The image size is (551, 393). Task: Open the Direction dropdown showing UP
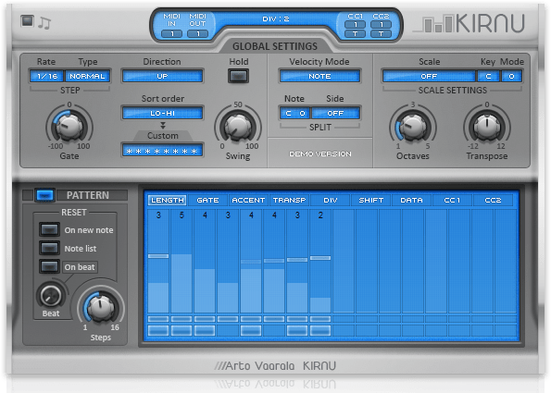click(162, 76)
